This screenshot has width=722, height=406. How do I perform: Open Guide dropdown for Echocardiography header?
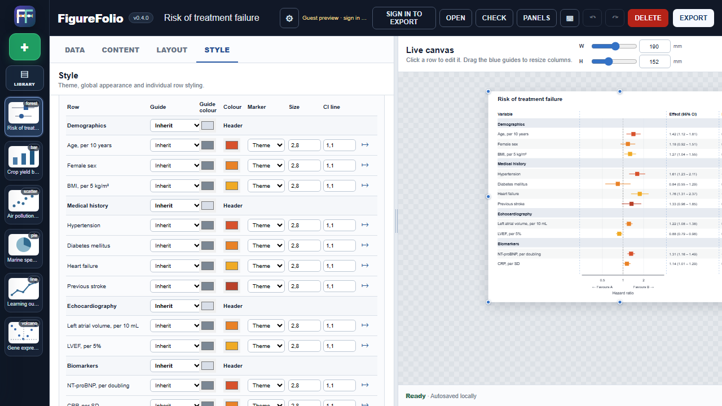click(175, 306)
